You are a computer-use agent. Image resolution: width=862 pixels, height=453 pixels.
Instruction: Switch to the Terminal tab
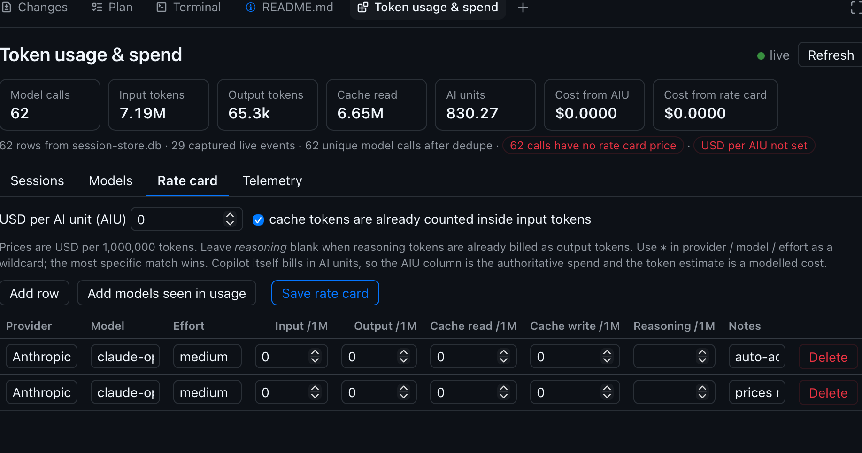point(189,8)
